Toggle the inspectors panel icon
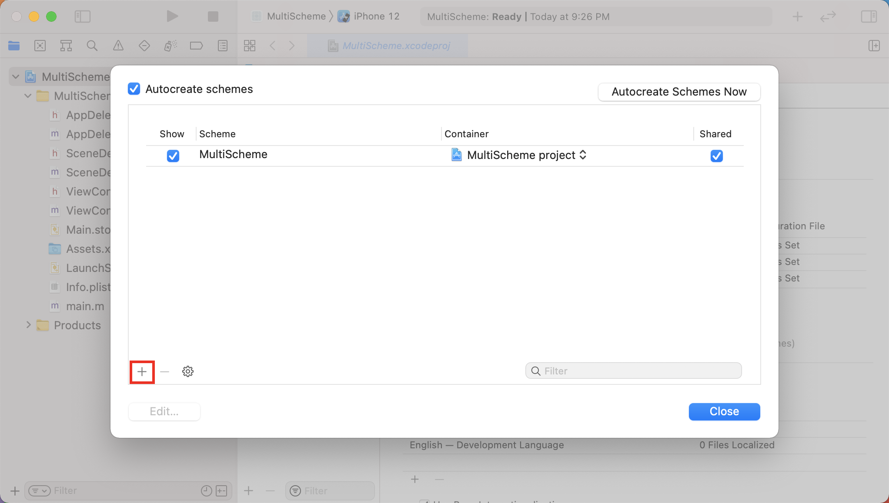Image resolution: width=889 pixels, height=503 pixels. 869,17
